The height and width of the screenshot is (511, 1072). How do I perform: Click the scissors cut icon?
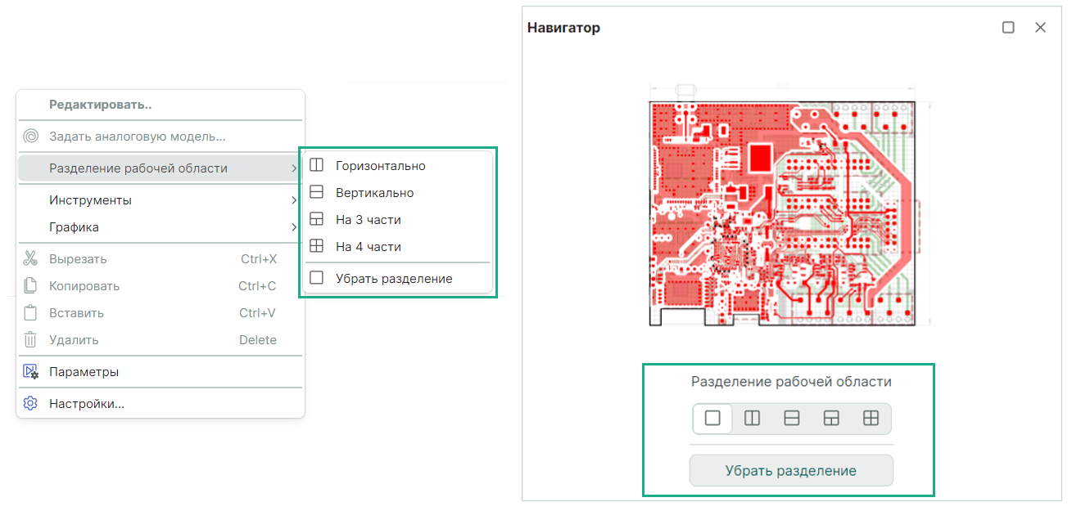click(x=31, y=259)
